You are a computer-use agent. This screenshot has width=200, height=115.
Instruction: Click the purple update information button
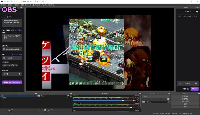[x=12, y=82]
